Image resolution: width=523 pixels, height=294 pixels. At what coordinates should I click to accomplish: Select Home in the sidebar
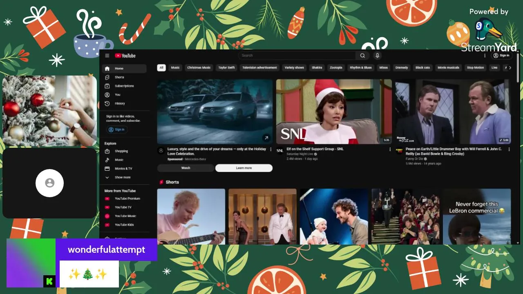click(x=124, y=69)
